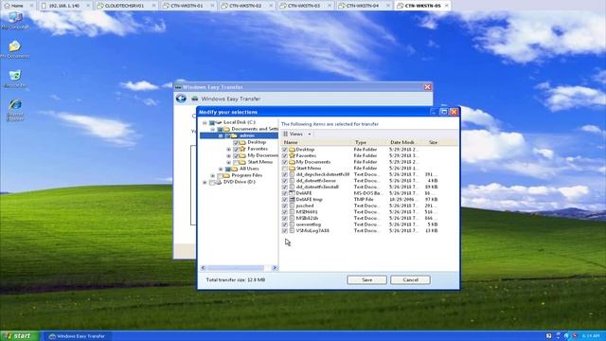The width and height of the screenshot is (606, 341).
Task: Select the All Users folder icon in tree
Action: coord(234,169)
